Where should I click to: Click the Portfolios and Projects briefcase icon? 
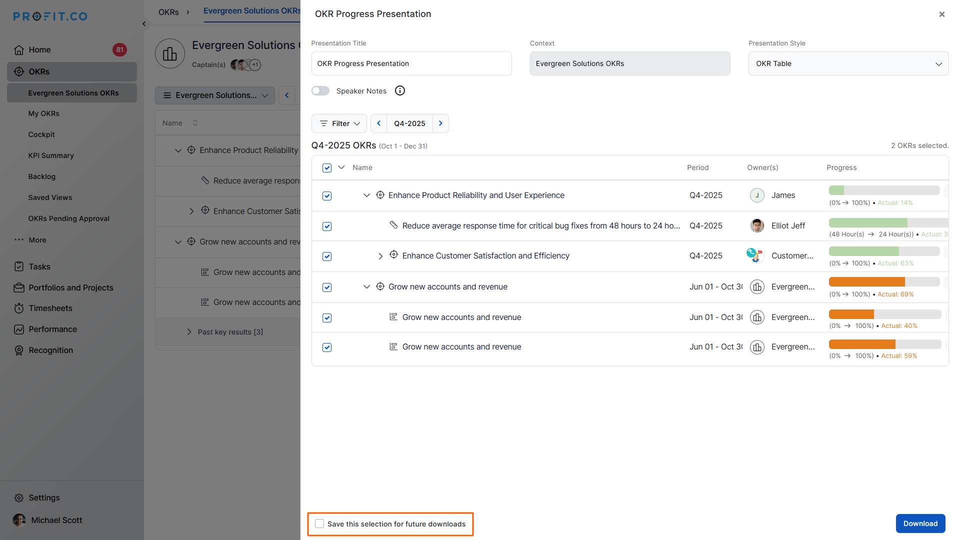point(19,288)
